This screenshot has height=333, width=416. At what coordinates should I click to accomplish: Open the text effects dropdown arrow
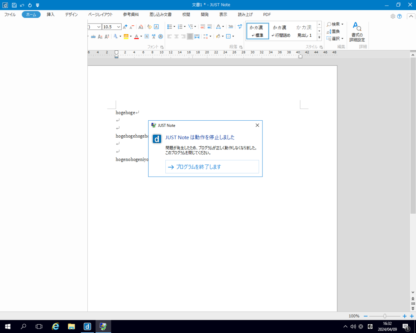[x=120, y=36]
